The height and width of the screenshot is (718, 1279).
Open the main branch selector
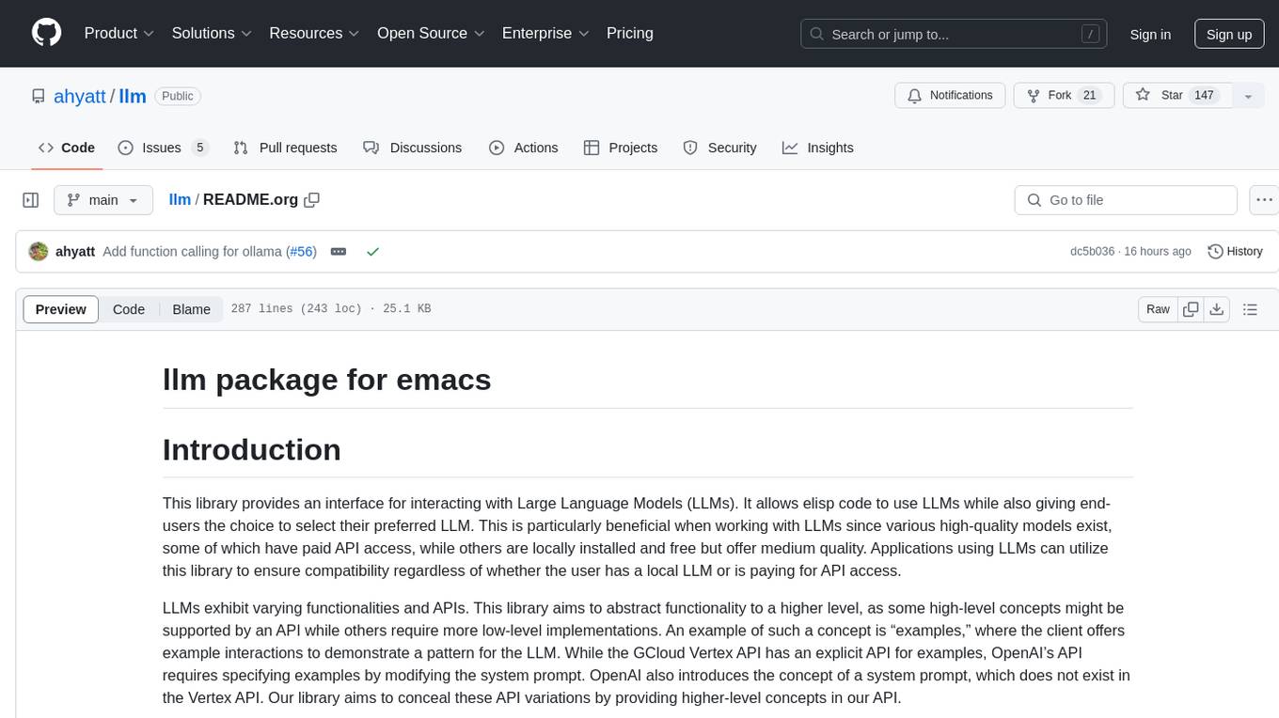pyautogui.click(x=103, y=200)
